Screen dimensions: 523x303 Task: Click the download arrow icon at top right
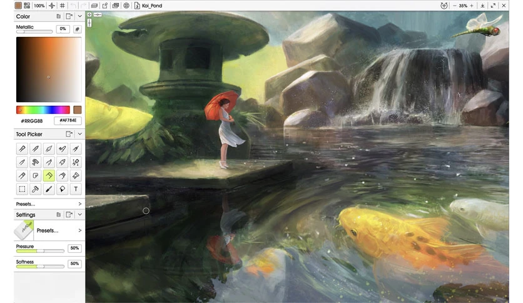[482, 6]
